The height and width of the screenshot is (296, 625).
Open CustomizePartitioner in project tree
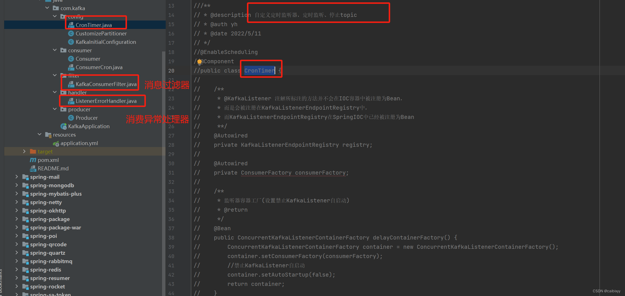101,33
